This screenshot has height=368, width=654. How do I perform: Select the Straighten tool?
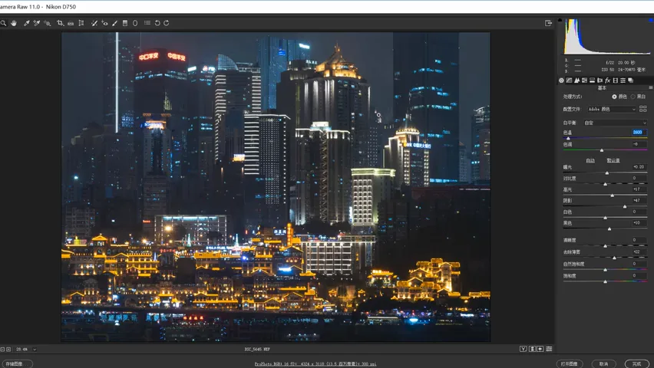[x=71, y=23]
